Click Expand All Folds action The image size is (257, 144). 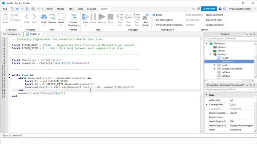[x=214, y=20]
